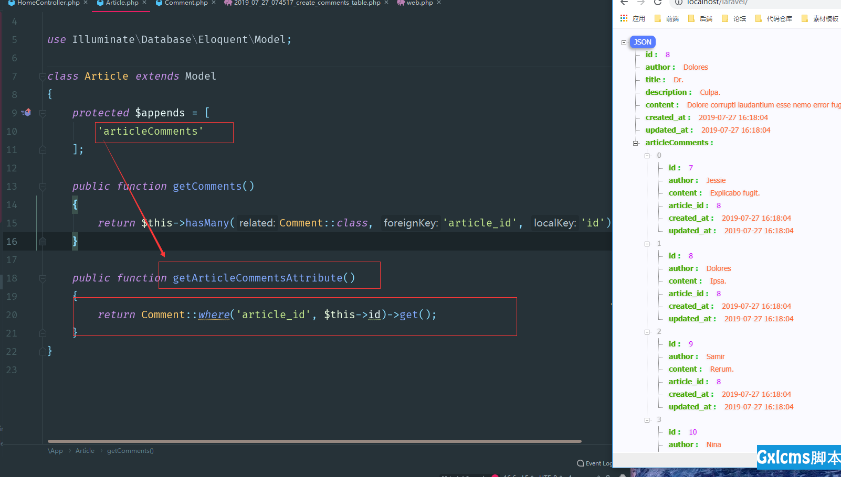Screen dimensions: 841x477
Task: Click the editor horizontal scrollbar
Action: [314, 441]
